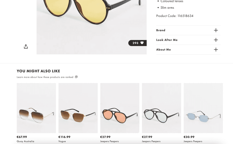This screenshot has width=233, height=144.
Task: Click the €67.99 Quay Australia price
Action: (x=22, y=137)
